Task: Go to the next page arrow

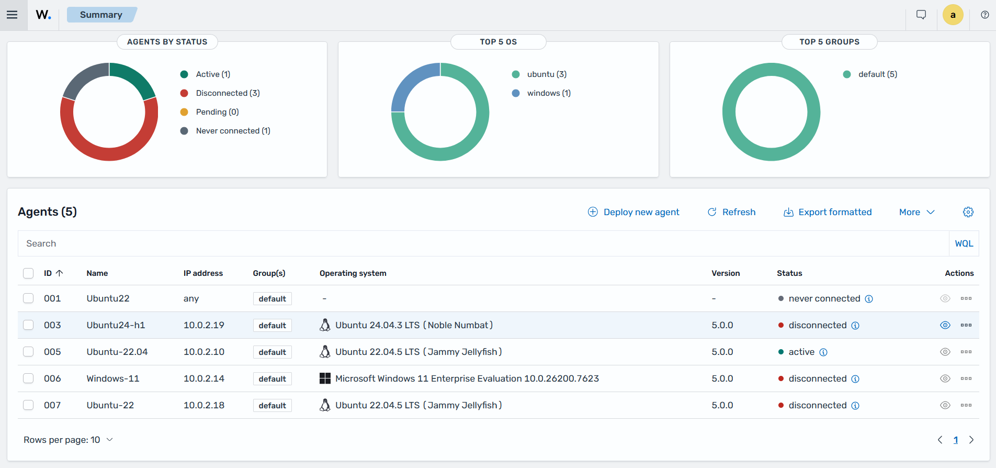Action: coord(971,440)
